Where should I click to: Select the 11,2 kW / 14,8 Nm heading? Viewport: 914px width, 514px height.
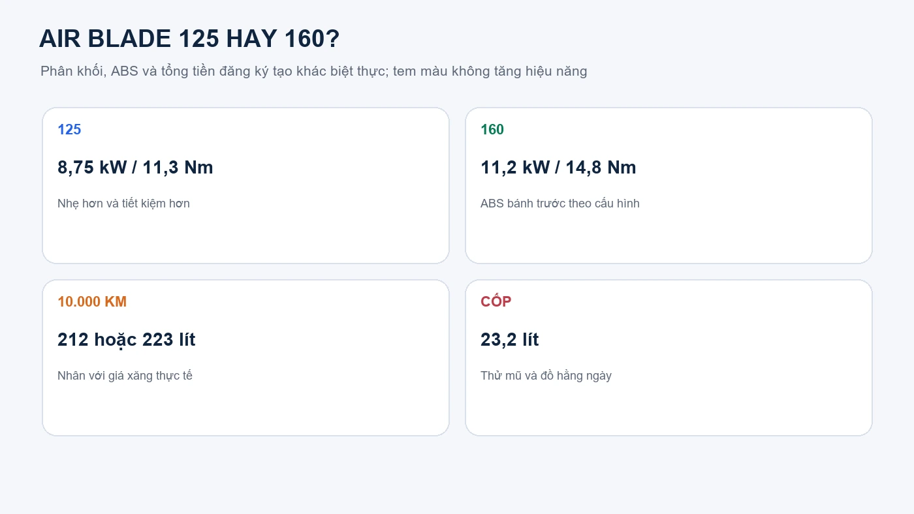pos(558,168)
